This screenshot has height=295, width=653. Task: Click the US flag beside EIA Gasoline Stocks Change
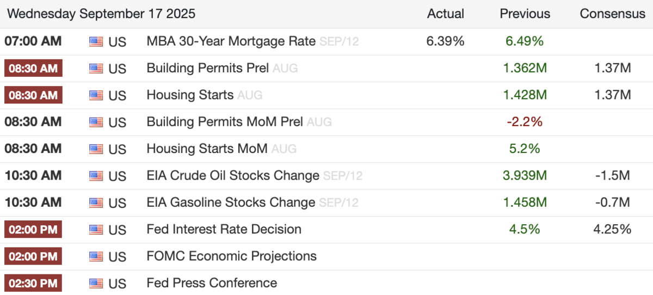click(96, 203)
